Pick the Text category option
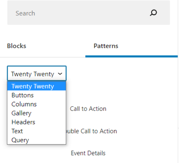 click(x=36, y=131)
